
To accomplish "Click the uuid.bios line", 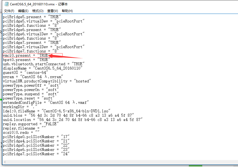I will click(x=68, y=115).
